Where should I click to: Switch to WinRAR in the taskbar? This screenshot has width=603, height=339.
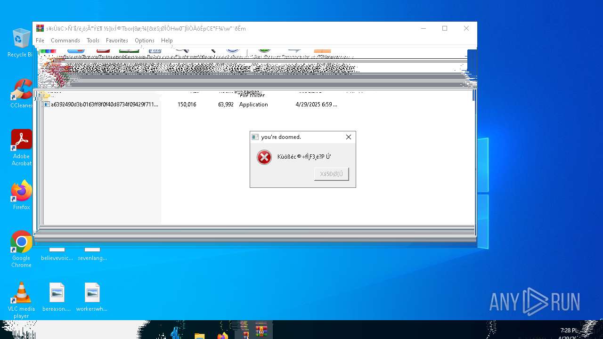click(261, 331)
